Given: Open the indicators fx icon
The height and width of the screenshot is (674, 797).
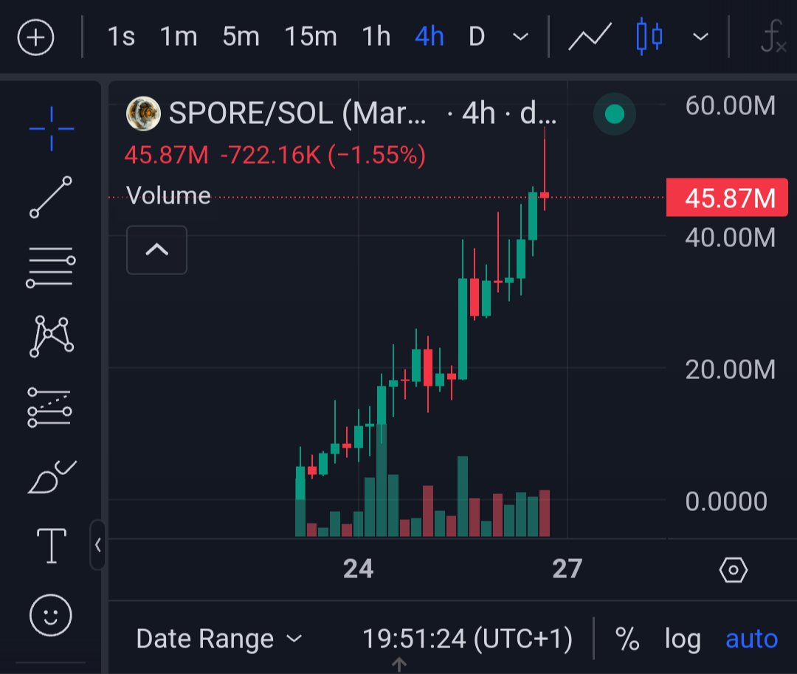Looking at the screenshot, I should click(773, 37).
